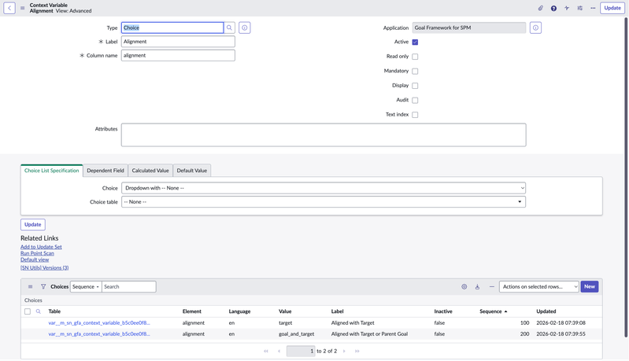
Task: Click the filter funnel icon in Choices list
Action: [43, 287]
